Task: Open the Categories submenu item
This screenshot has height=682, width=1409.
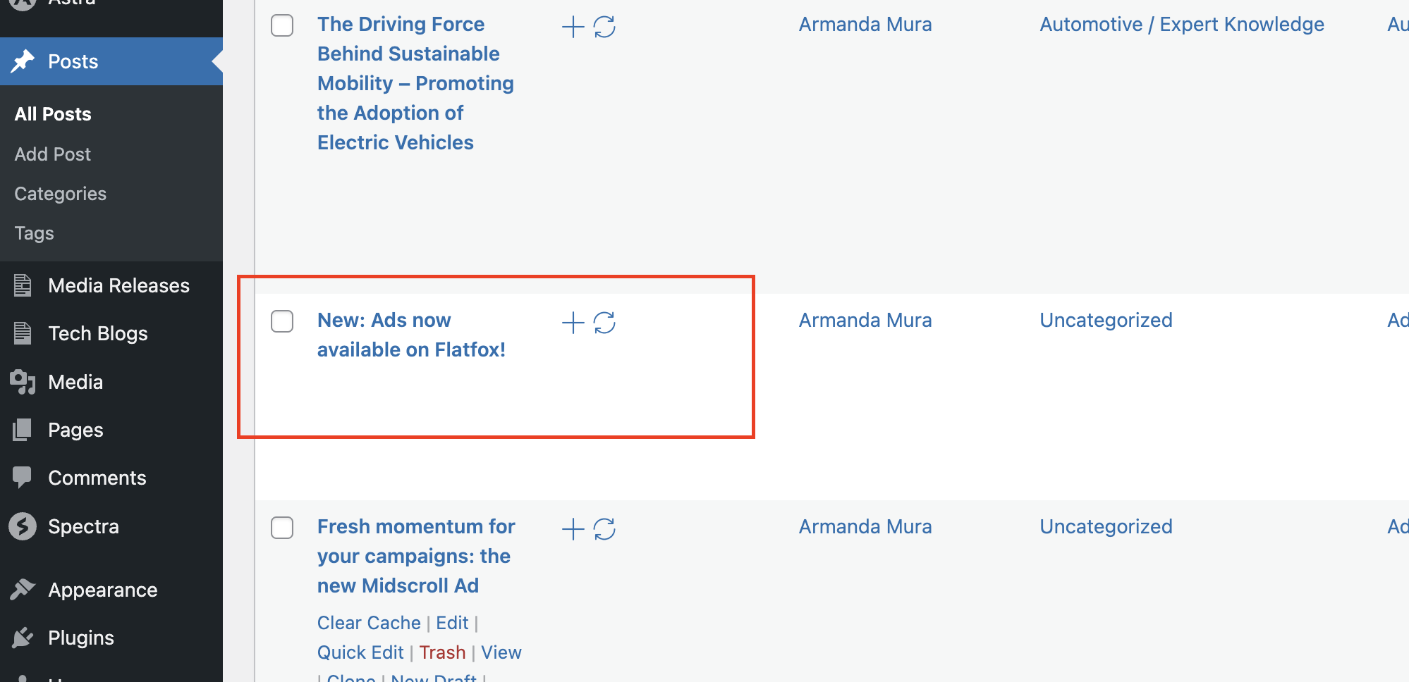Action: 61,194
